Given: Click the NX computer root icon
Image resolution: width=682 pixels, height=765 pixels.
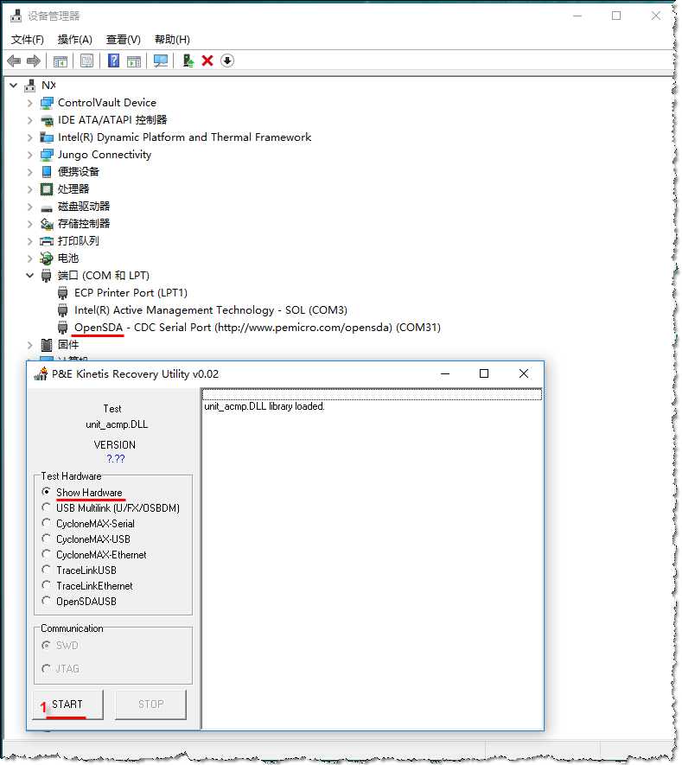Looking at the screenshot, I should coord(29,86).
